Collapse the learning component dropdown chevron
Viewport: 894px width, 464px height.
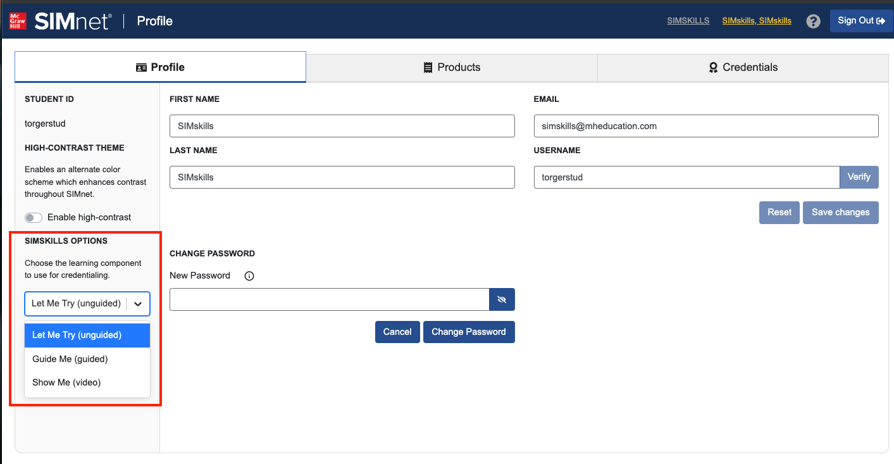[138, 304]
